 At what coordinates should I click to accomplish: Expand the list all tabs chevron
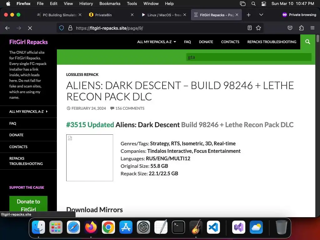point(261,15)
